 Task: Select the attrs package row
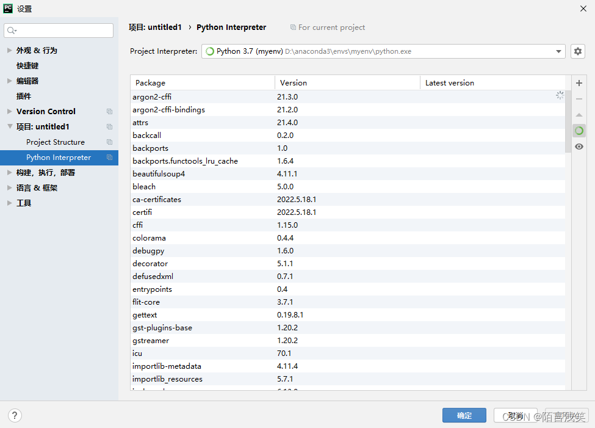[x=348, y=123]
